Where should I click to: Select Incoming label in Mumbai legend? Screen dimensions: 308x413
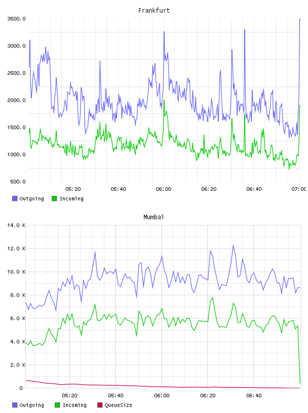[x=74, y=405]
